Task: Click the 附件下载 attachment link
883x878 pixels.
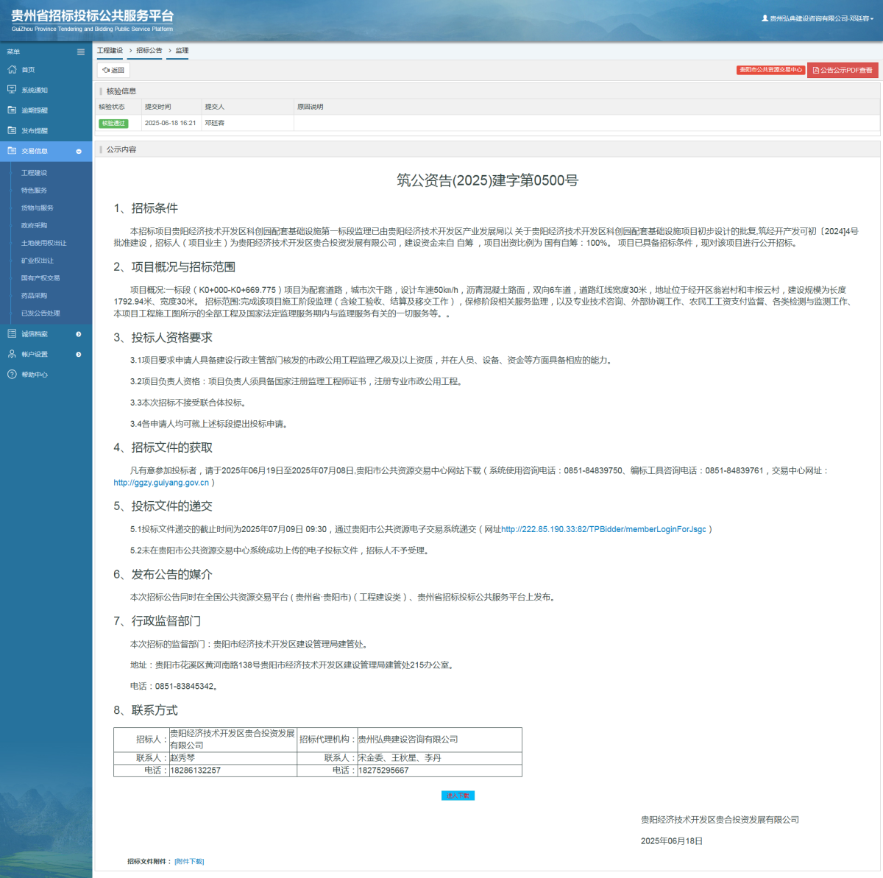Action: point(189,861)
